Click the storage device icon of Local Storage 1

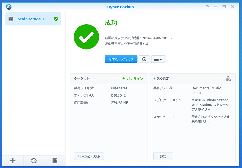(11, 19)
